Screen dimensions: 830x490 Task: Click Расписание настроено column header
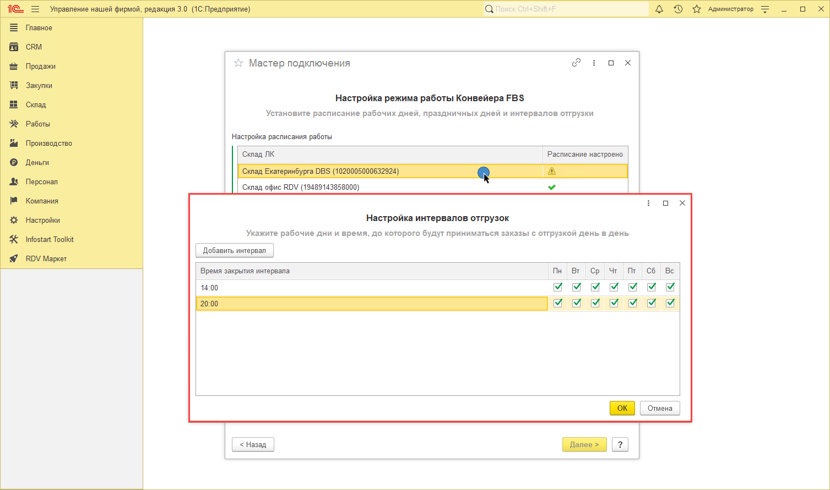[585, 155]
